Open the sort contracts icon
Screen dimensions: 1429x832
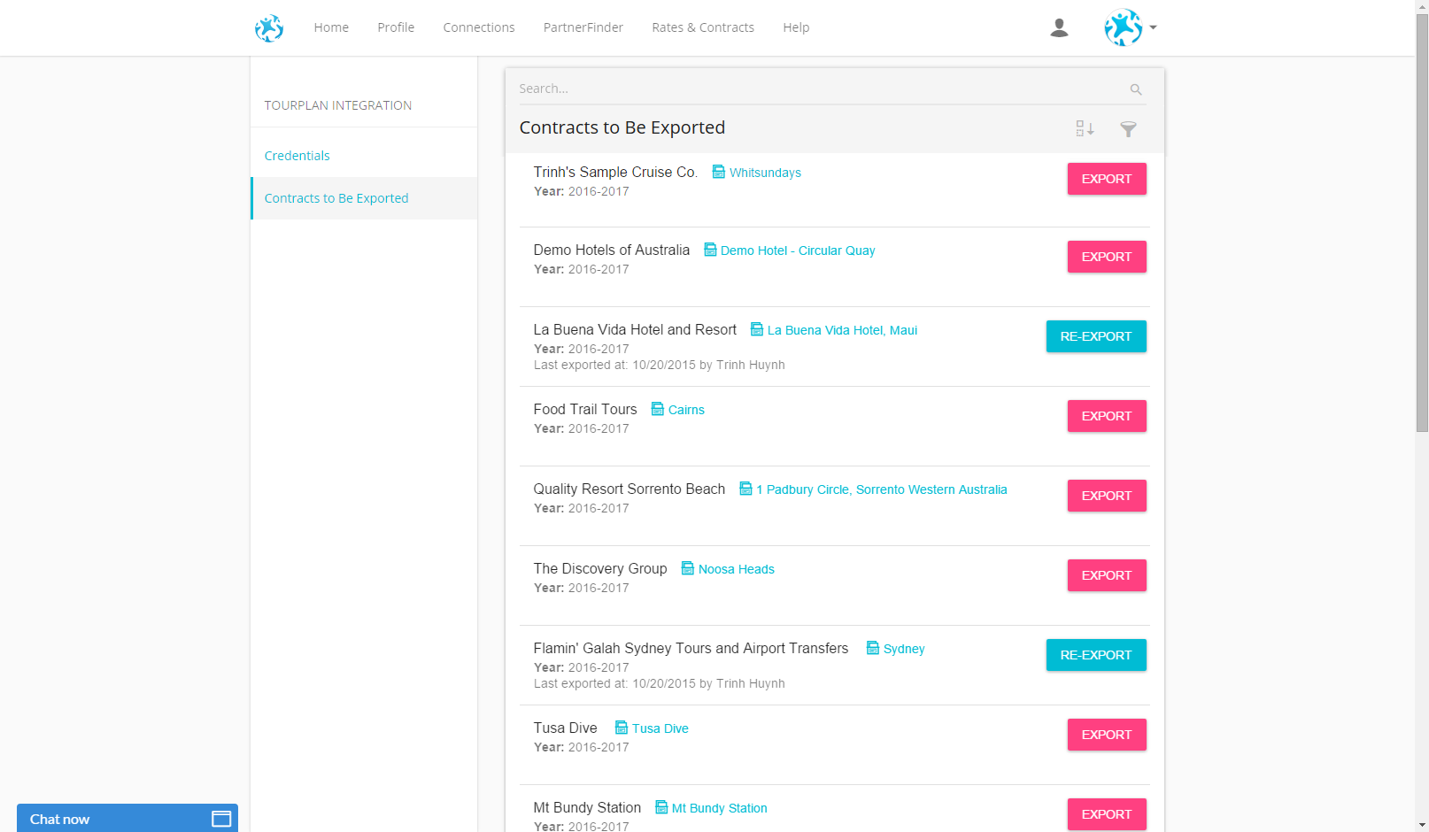1085,129
